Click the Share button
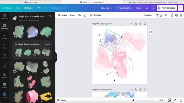Screen dimensions: 184x103 pos(139,8)
